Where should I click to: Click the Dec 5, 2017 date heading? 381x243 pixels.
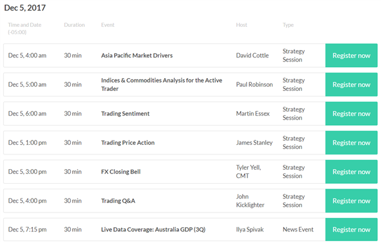(x=25, y=8)
